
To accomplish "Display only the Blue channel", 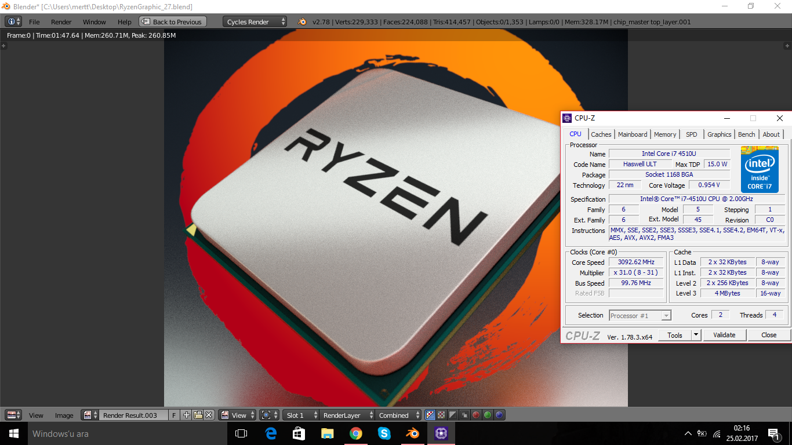I will 499,415.
